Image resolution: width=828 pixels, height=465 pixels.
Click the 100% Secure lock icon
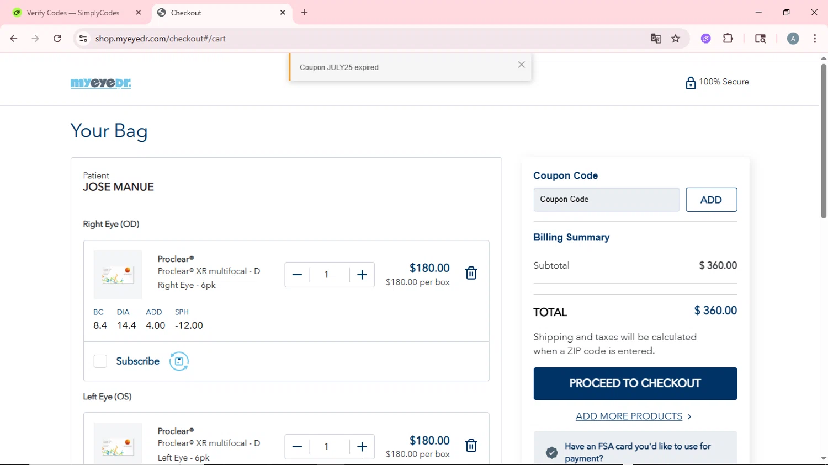pyautogui.click(x=691, y=83)
